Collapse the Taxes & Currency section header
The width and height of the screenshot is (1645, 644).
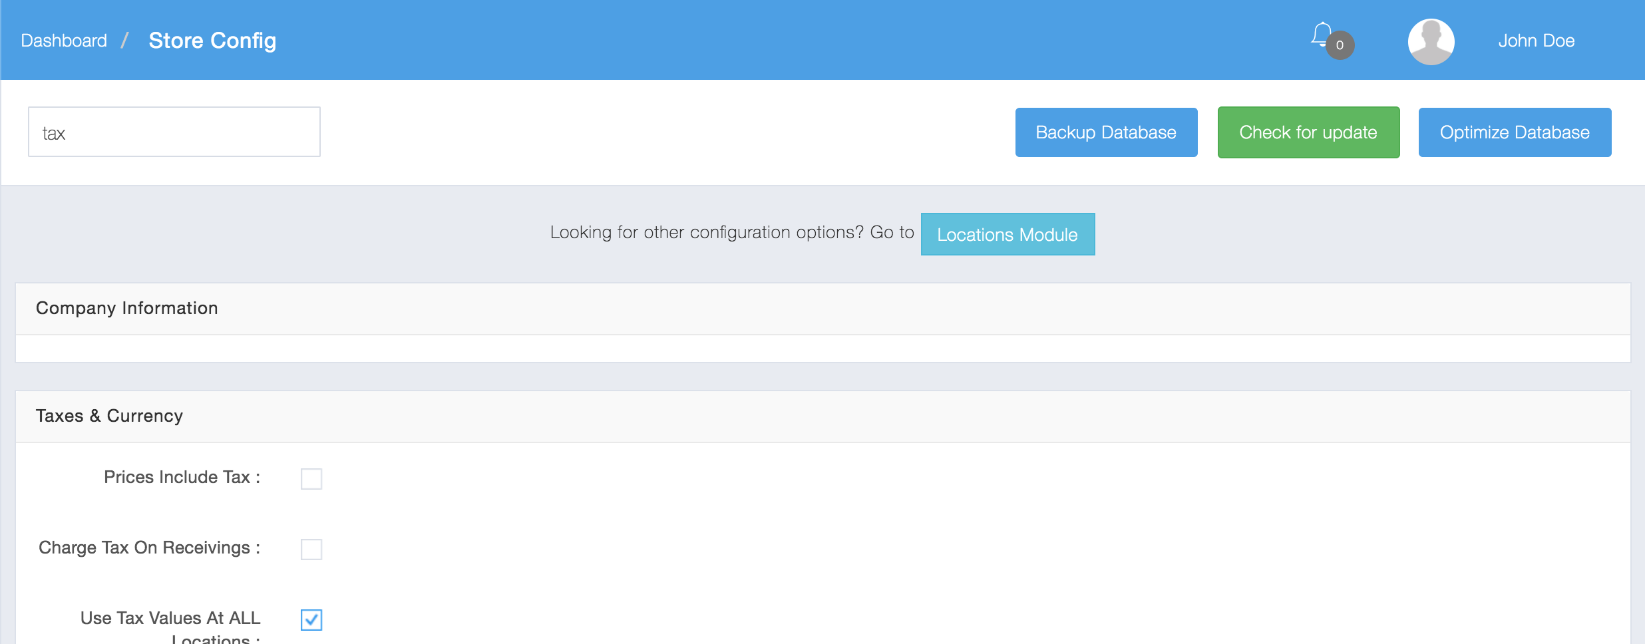pyautogui.click(x=109, y=416)
